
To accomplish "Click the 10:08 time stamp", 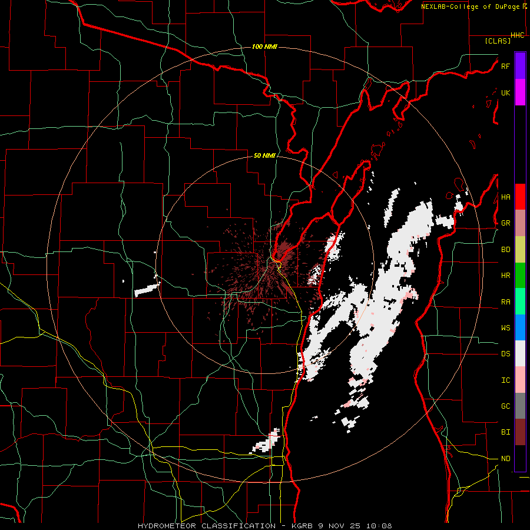I will [378, 526].
